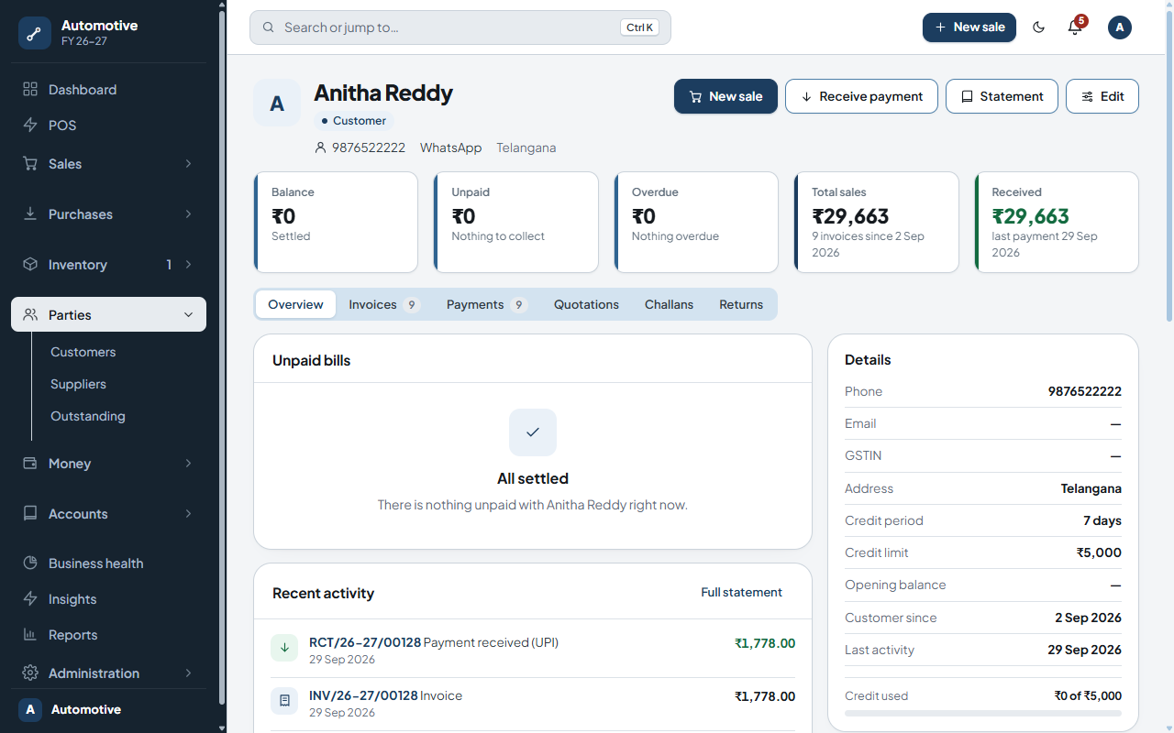
Task: Go to Customers in Parties submenu
Action: (83, 352)
